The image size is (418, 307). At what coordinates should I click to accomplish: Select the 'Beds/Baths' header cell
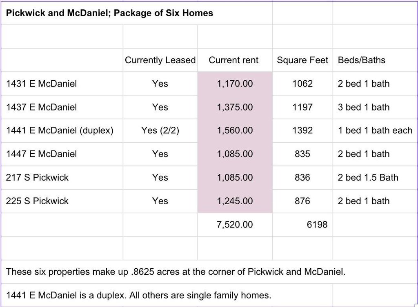tap(361, 60)
